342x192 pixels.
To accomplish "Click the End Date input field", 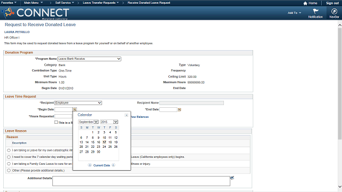I will (x=168, y=109).
